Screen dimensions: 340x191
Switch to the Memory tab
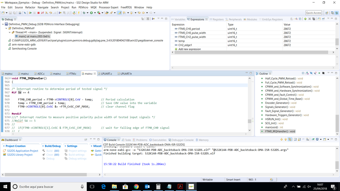click(202, 140)
